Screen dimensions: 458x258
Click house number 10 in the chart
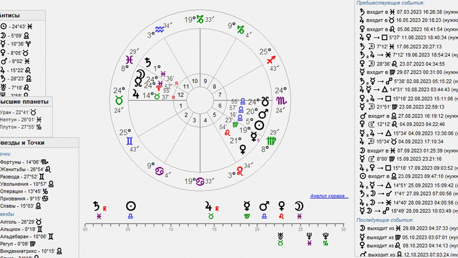[195, 81]
